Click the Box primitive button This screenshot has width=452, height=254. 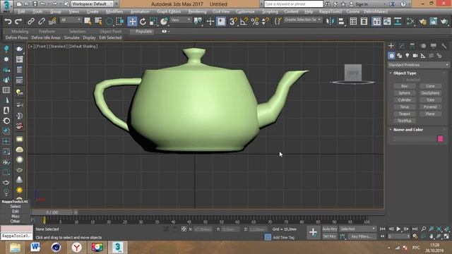(x=405, y=86)
